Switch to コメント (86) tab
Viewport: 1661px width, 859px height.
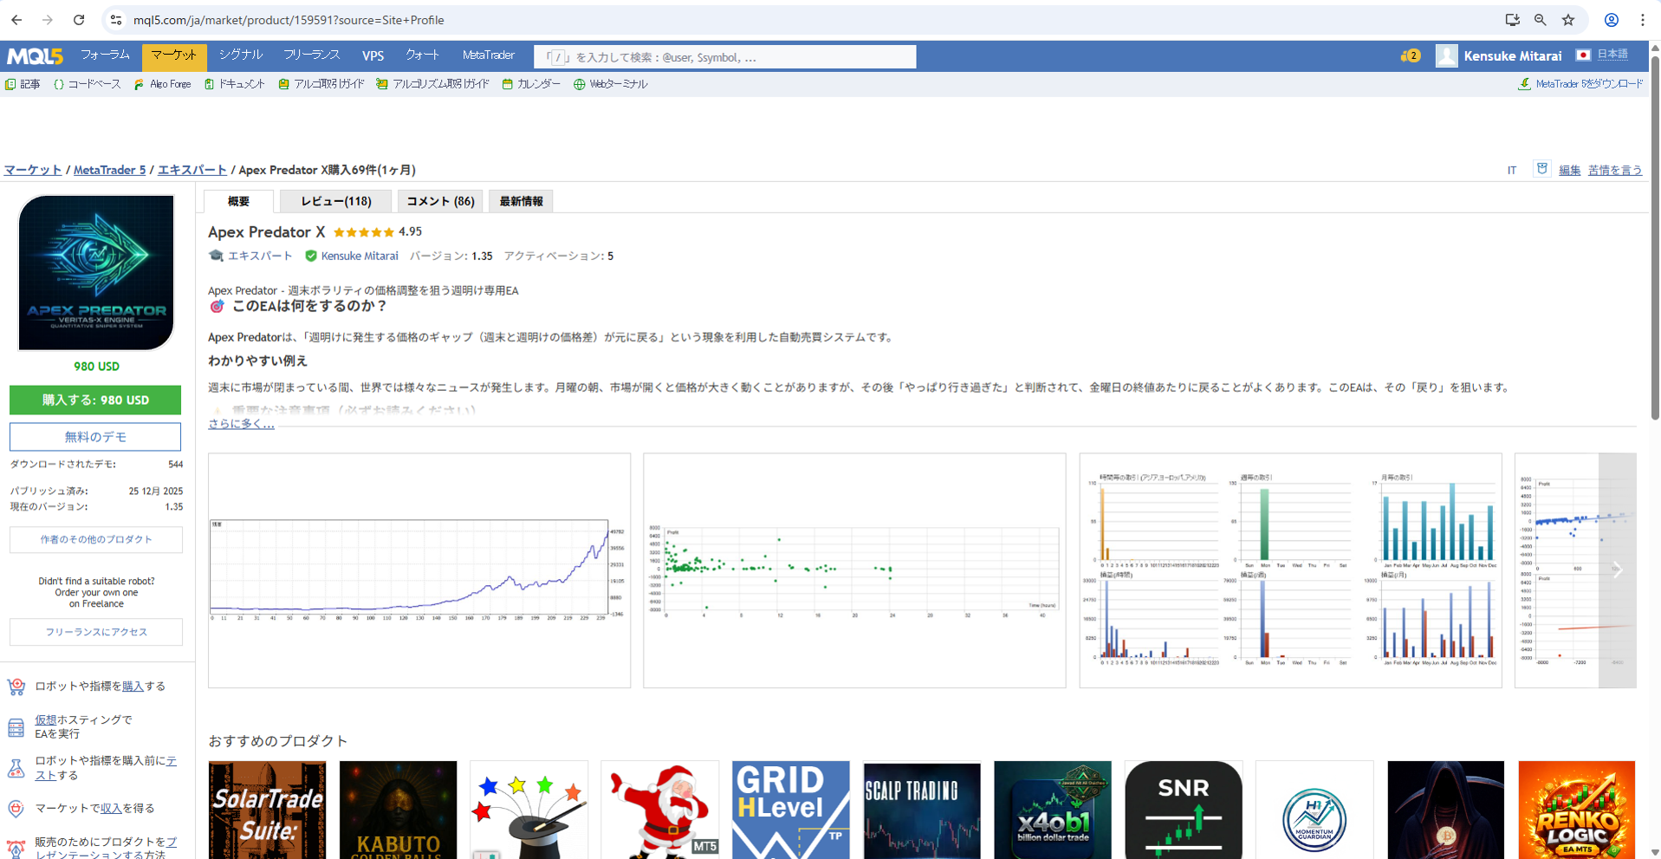click(440, 201)
